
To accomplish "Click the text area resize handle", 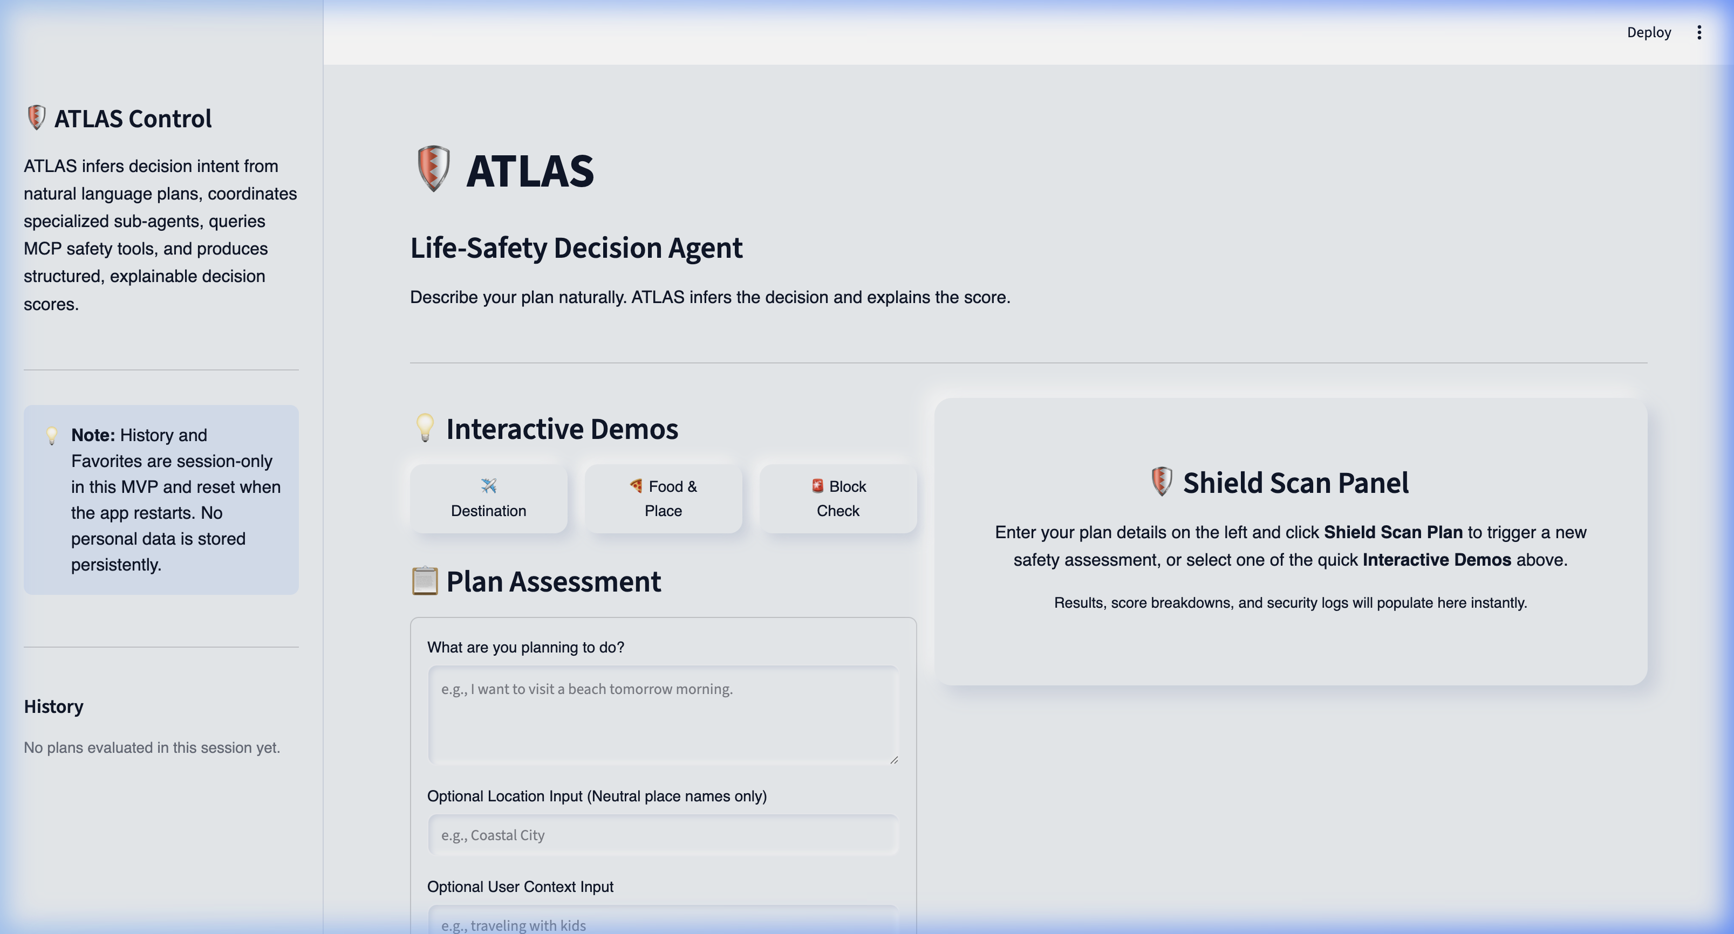I will pyautogui.click(x=894, y=760).
